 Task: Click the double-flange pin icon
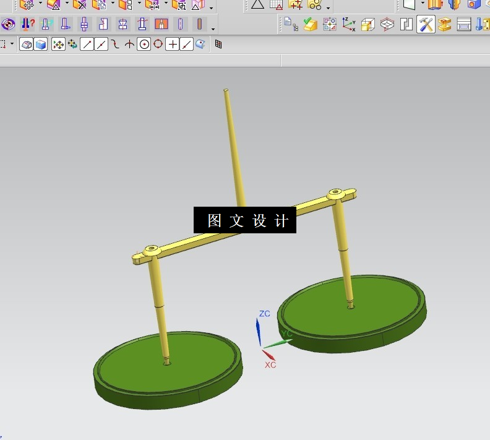click(x=84, y=24)
